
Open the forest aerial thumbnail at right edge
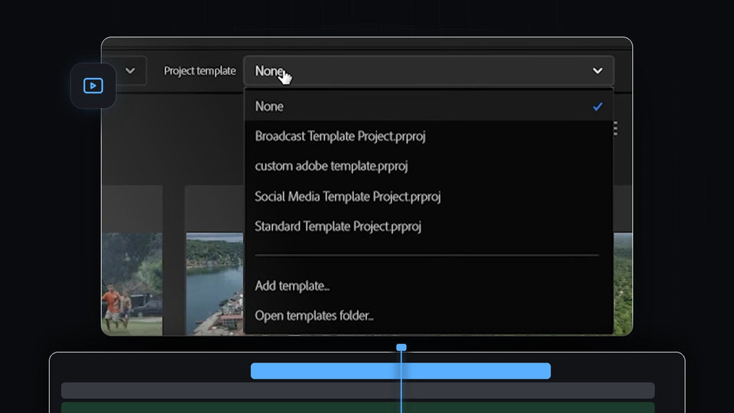623,284
